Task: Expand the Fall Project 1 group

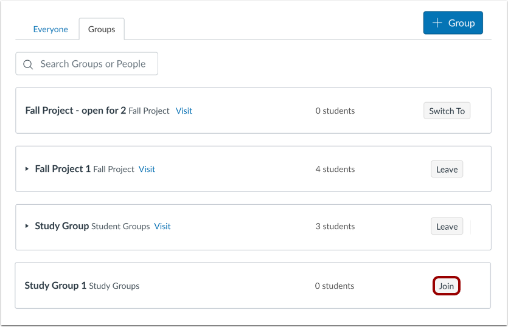Action: click(x=27, y=169)
